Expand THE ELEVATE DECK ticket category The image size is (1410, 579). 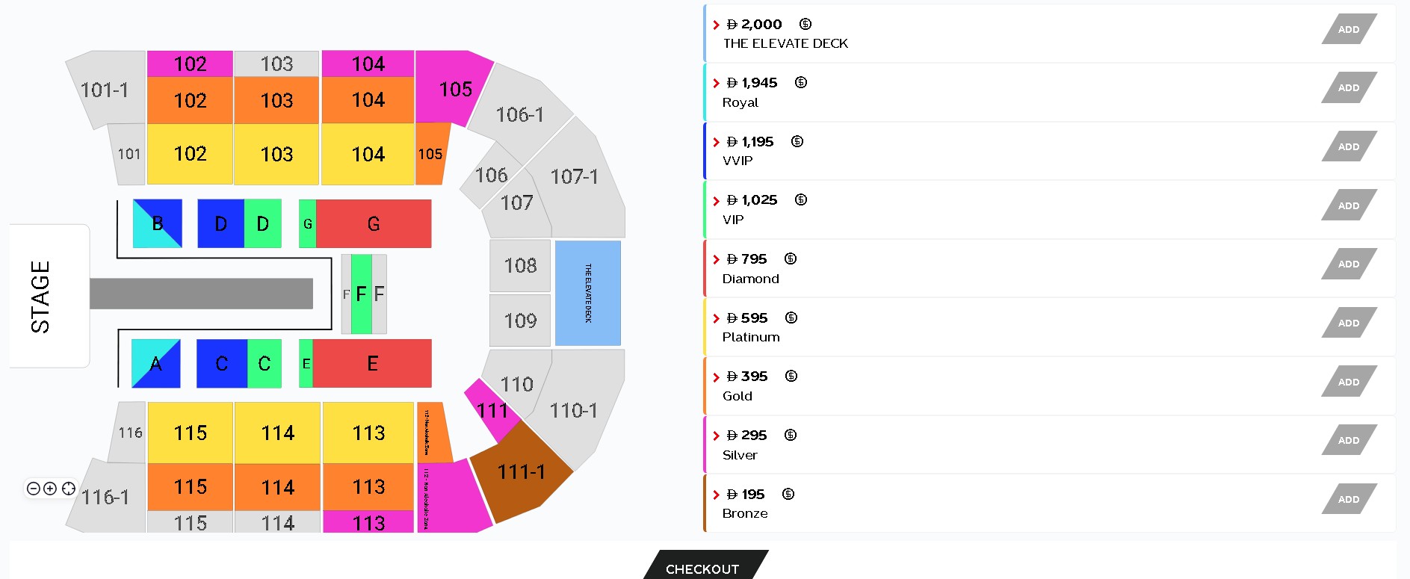[x=717, y=25]
